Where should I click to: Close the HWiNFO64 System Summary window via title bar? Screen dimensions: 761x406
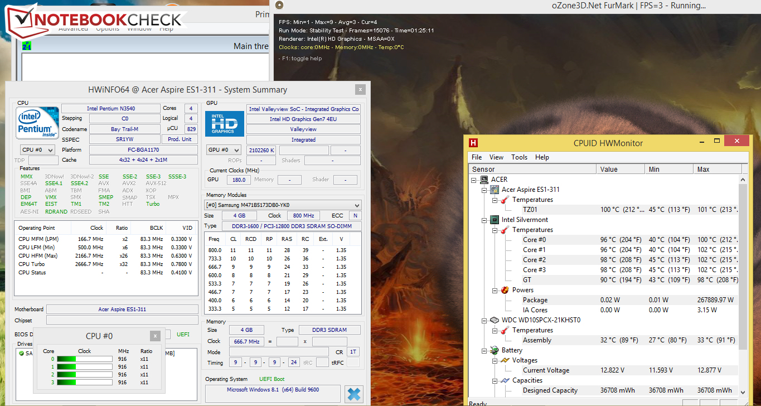(360, 89)
